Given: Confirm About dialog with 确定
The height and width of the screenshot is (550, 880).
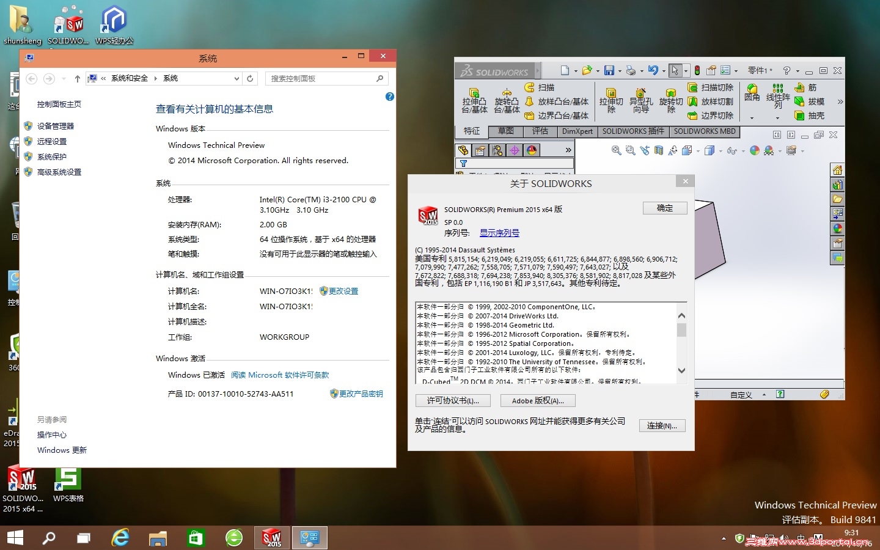Looking at the screenshot, I should pos(665,208).
